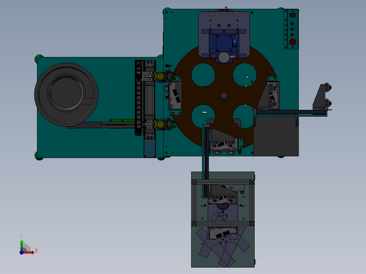Select the gray round knob on press unit
Viewport: 366px width, 274px height.
click(x=224, y=57)
